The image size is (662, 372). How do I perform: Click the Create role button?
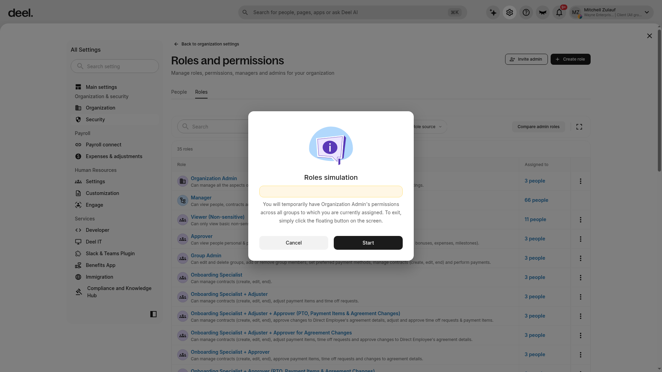click(571, 59)
